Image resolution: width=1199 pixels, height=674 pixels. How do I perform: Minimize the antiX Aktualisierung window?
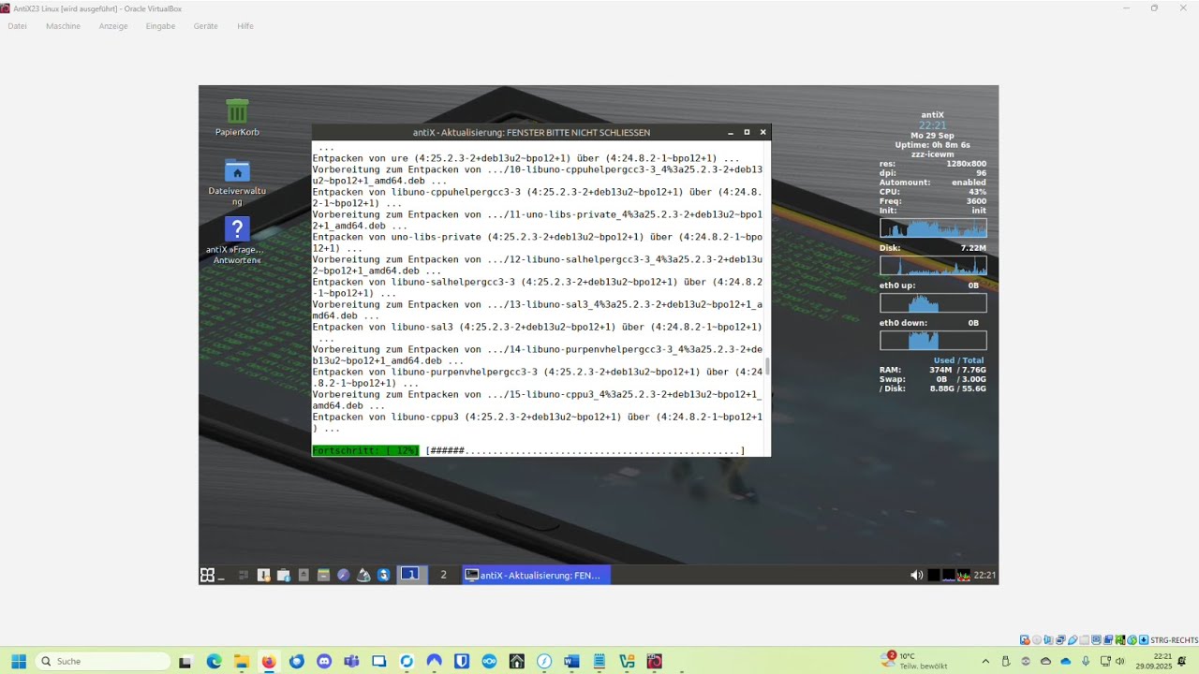click(731, 132)
